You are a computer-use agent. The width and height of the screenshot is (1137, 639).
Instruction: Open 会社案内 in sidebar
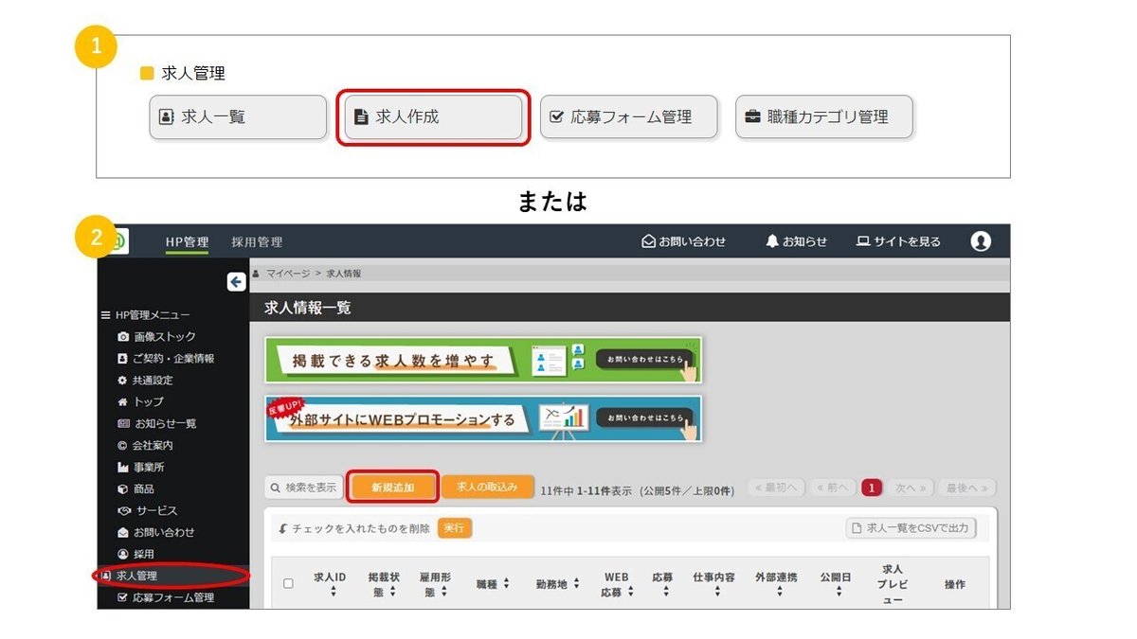point(145,445)
